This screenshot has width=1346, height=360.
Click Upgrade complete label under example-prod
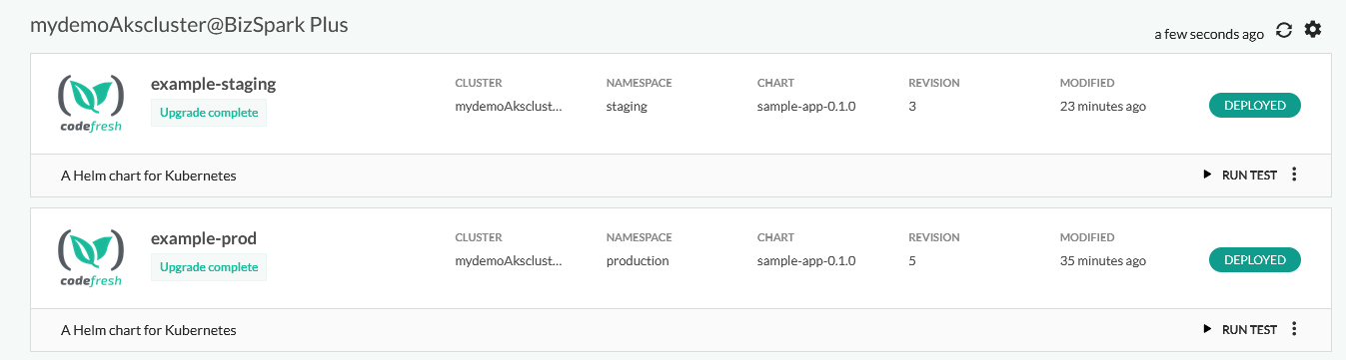point(209,267)
